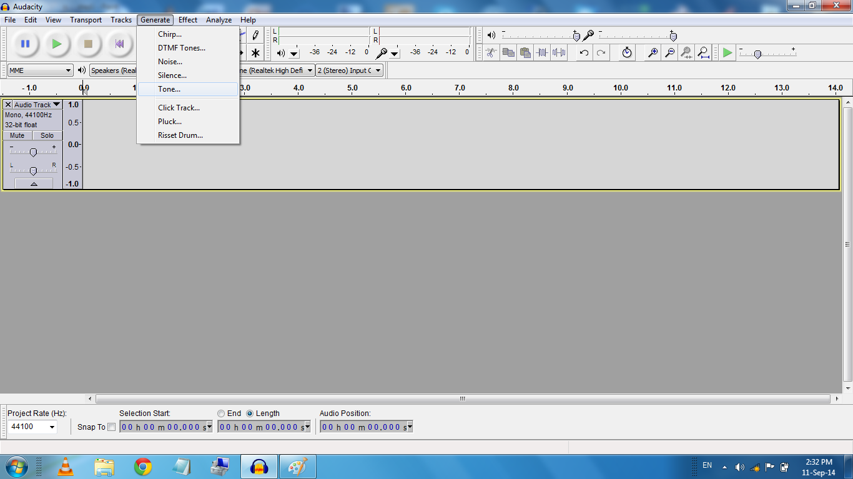Click the track gain slider knob
The width and height of the screenshot is (853, 479).
coord(33,152)
